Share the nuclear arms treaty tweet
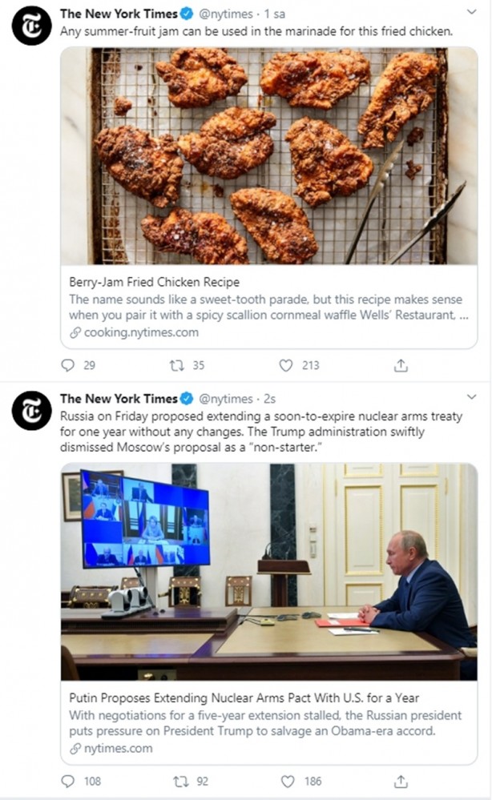The height and width of the screenshot is (800, 492). pos(401,781)
